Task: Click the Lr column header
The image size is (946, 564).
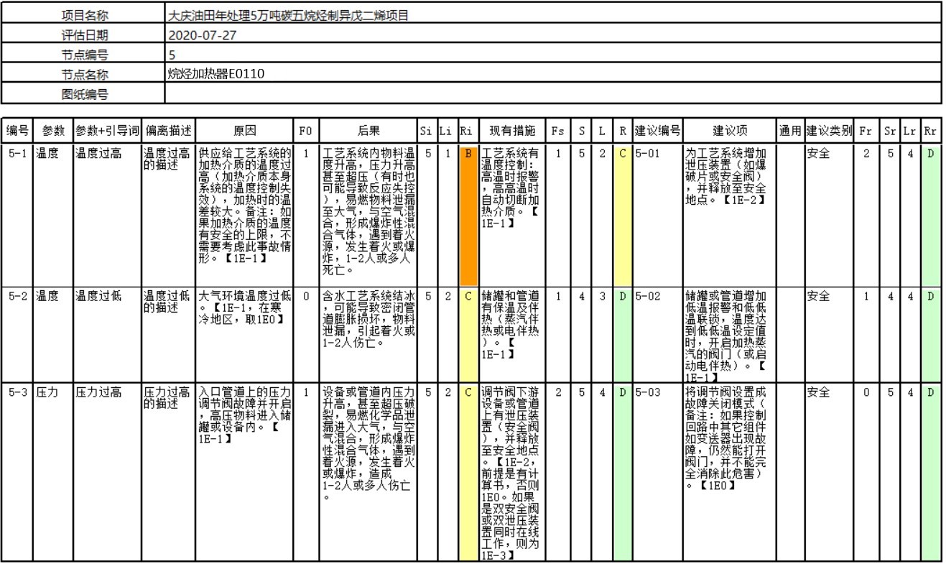Action: [x=910, y=131]
